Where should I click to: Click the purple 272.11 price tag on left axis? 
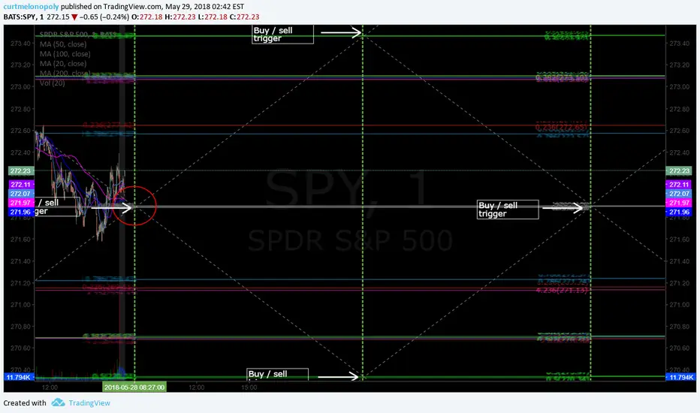pyautogui.click(x=20, y=185)
